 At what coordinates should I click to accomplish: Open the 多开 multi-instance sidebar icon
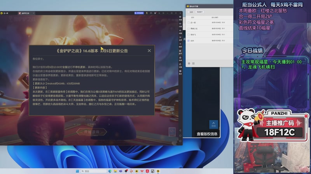pyautogui.click(x=180, y=52)
